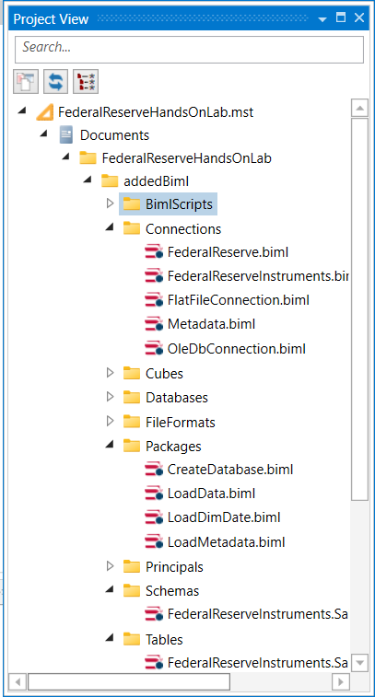Image resolution: width=375 pixels, height=697 pixels.
Task: Click the vertical scrollbar up arrow
Action: tap(360, 108)
